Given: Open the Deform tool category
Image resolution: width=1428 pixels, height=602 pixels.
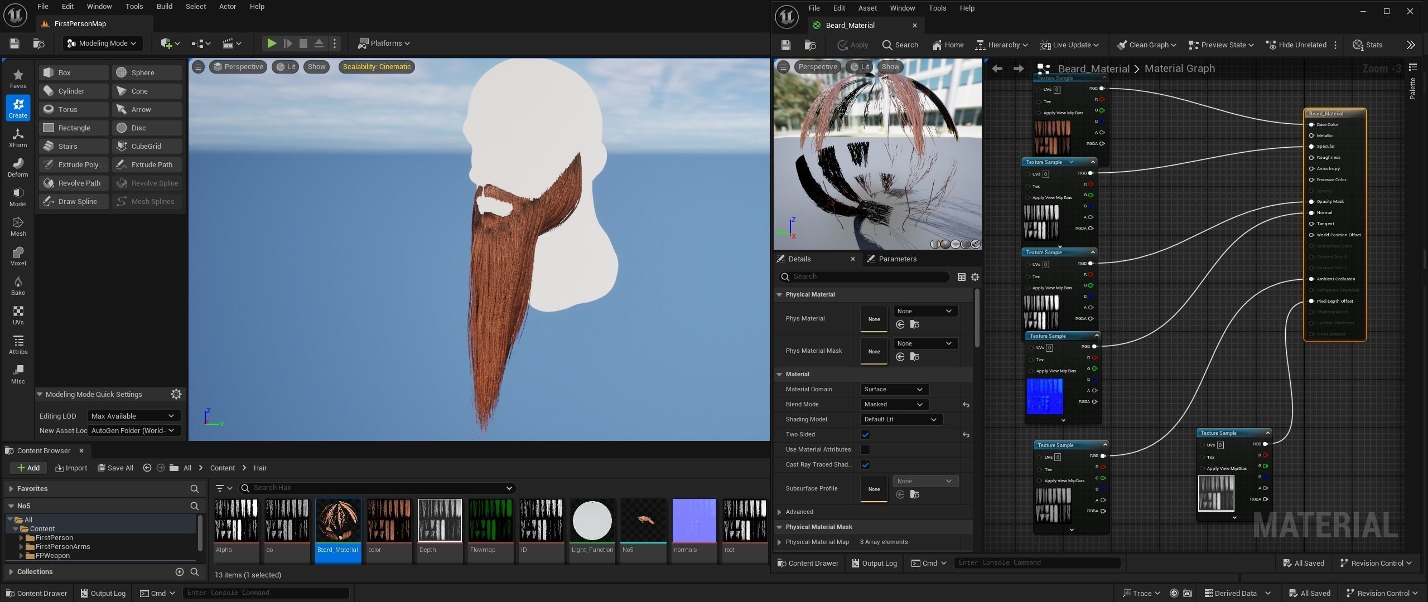Looking at the screenshot, I should 18,167.
